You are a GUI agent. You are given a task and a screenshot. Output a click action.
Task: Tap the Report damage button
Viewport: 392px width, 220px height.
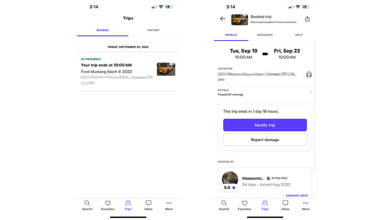[265, 140]
